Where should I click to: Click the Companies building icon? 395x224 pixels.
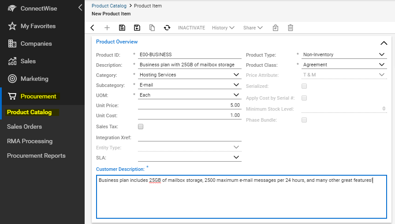pos(12,43)
